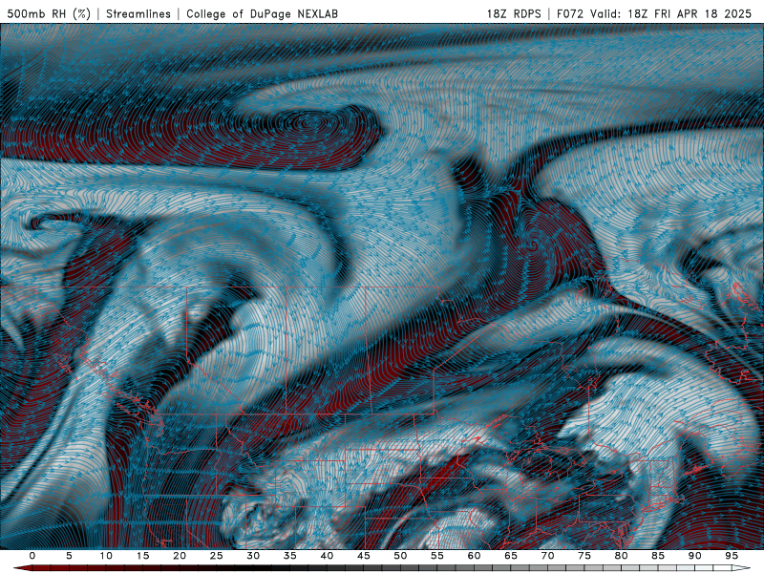Click the '0' color scale label

coord(32,556)
